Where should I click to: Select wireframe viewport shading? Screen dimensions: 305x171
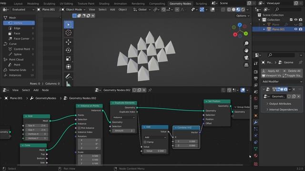click(229, 9)
